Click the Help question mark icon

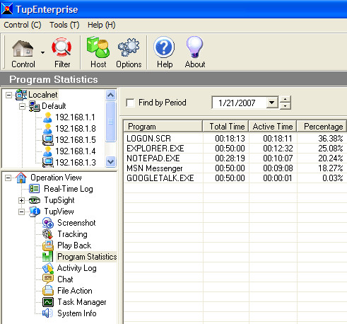tap(164, 47)
